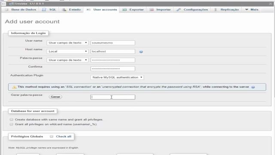Open the Importar tab
The width and height of the screenshot is (275, 155).
click(x=160, y=9)
